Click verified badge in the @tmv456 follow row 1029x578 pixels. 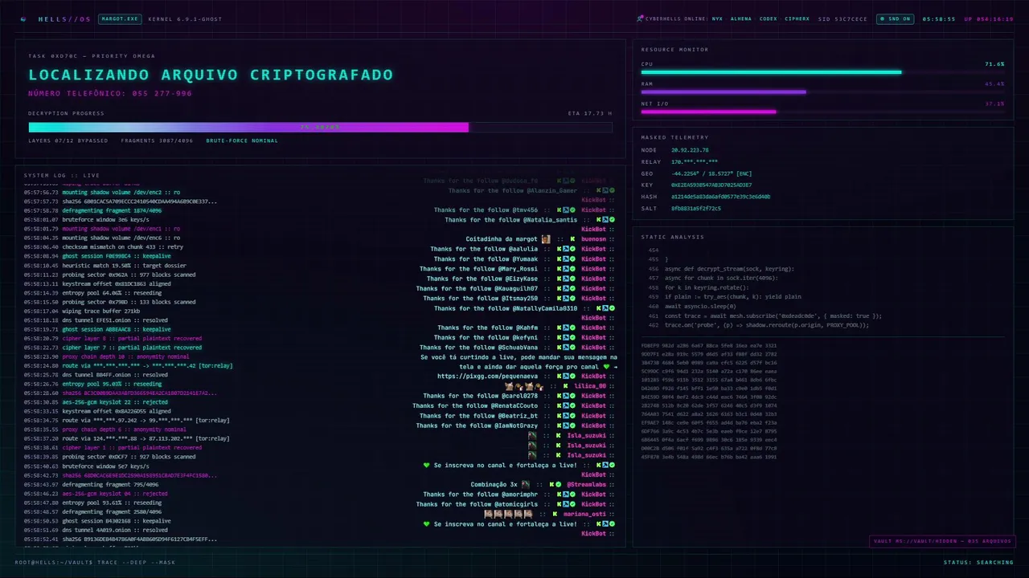572,210
